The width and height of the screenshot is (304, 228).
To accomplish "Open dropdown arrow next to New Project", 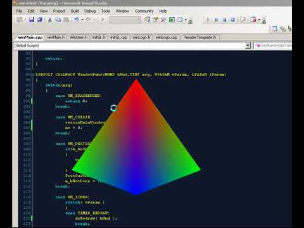I will (25, 20).
